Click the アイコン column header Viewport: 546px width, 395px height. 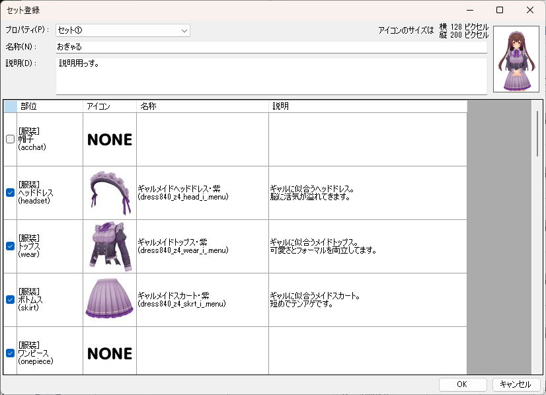(x=109, y=106)
